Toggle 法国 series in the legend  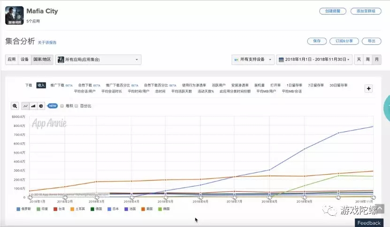pos(130,209)
